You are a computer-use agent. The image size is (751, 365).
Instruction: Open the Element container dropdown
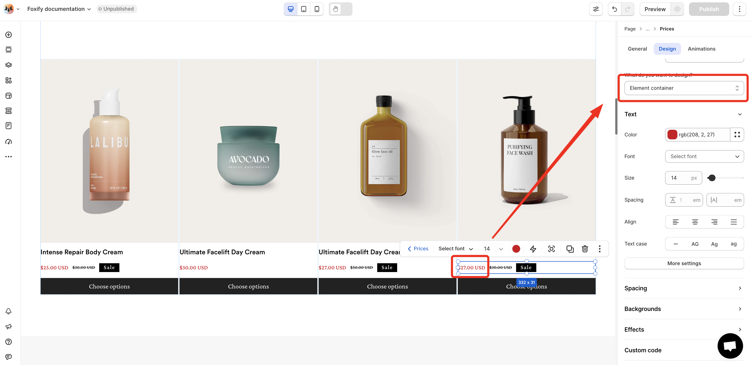684,88
